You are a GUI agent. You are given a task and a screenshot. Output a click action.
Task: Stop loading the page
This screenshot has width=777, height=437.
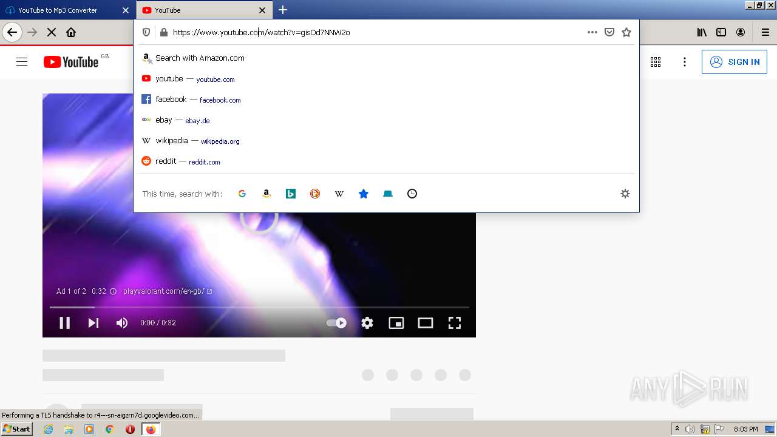[52, 32]
